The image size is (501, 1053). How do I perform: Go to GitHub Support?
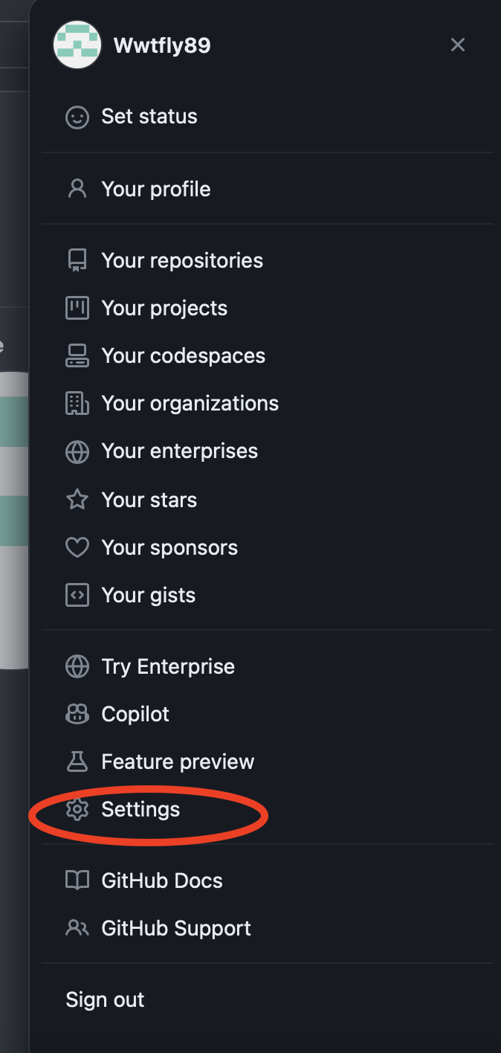click(x=176, y=928)
